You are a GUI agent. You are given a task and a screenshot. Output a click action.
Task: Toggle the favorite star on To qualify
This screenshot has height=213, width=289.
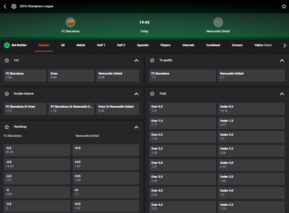tap(152, 60)
